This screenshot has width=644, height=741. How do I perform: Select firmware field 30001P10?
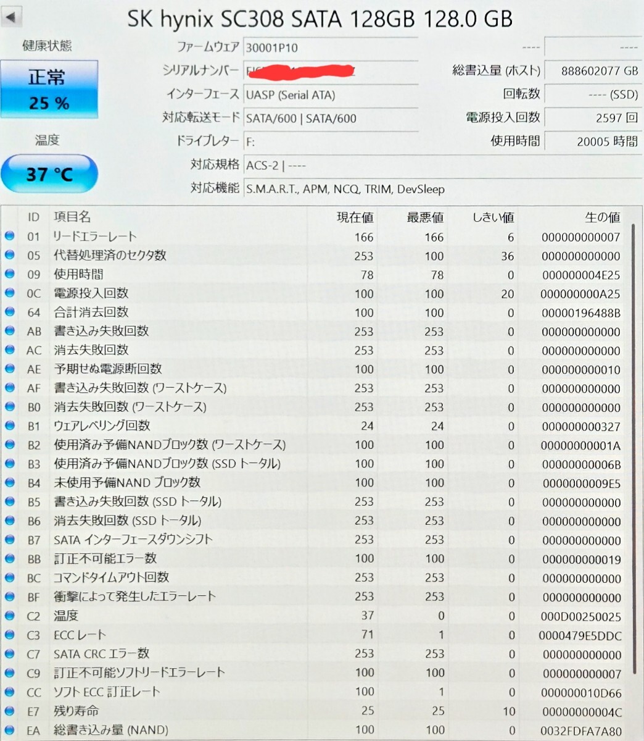[331, 48]
